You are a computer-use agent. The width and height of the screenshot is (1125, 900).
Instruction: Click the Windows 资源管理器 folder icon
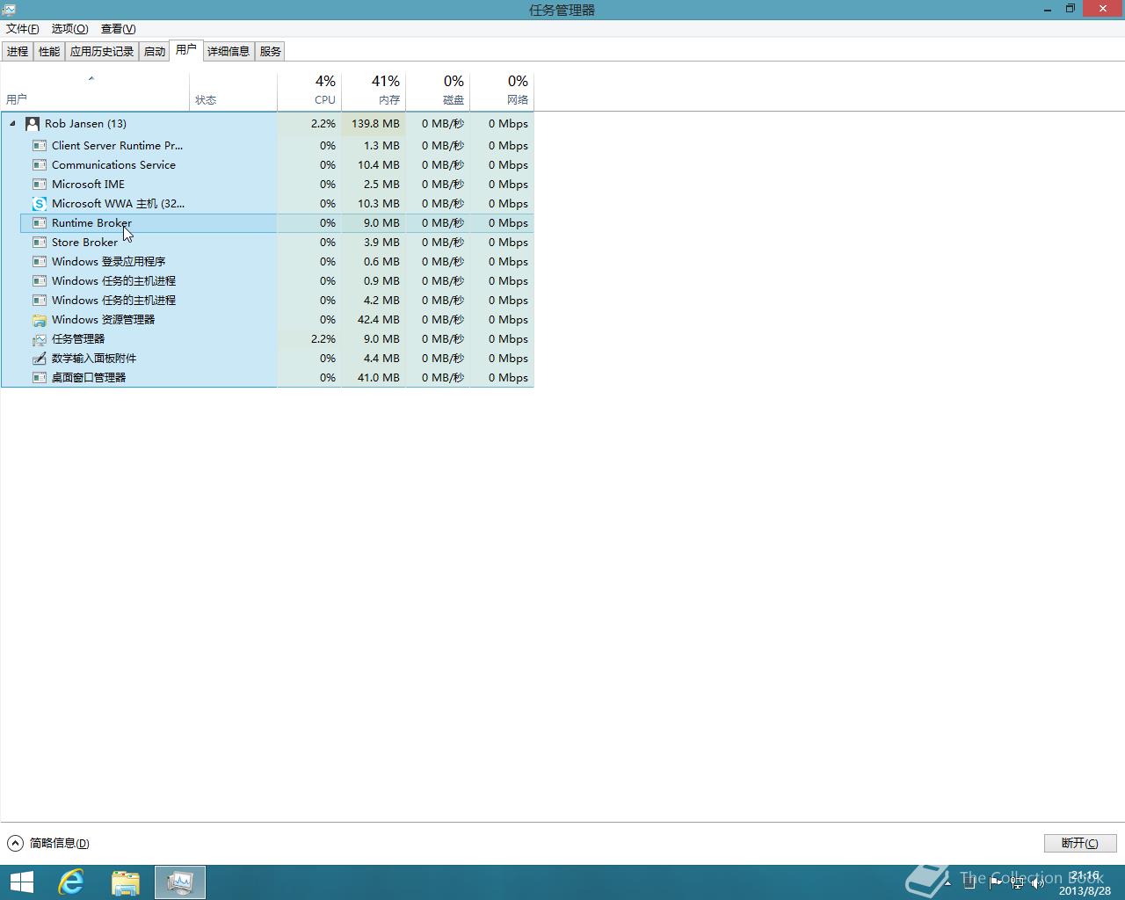click(x=40, y=320)
